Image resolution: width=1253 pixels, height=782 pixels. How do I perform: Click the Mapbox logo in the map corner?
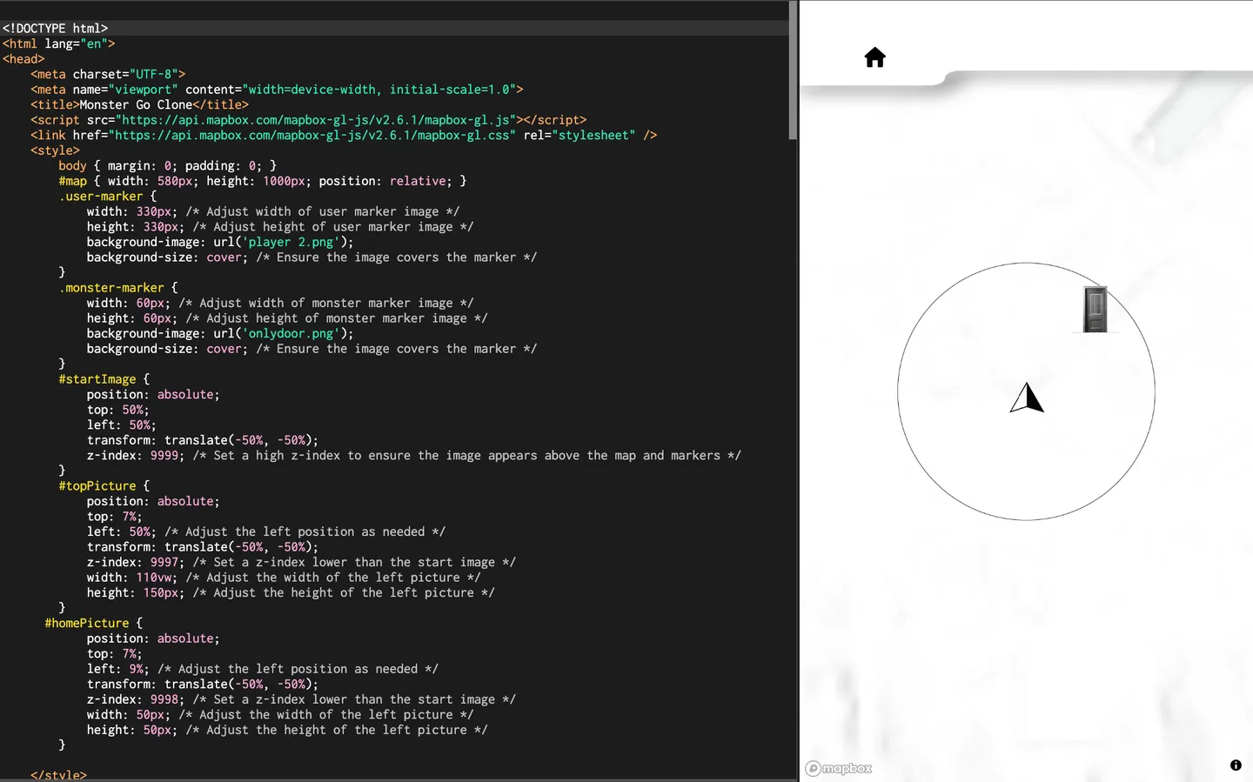tap(838, 768)
